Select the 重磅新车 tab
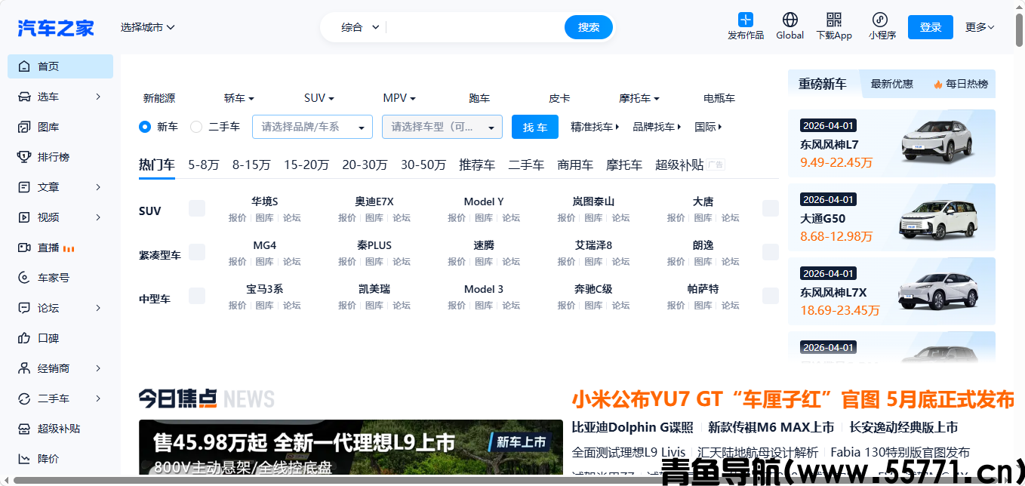The height and width of the screenshot is (486, 1025). pos(823,84)
